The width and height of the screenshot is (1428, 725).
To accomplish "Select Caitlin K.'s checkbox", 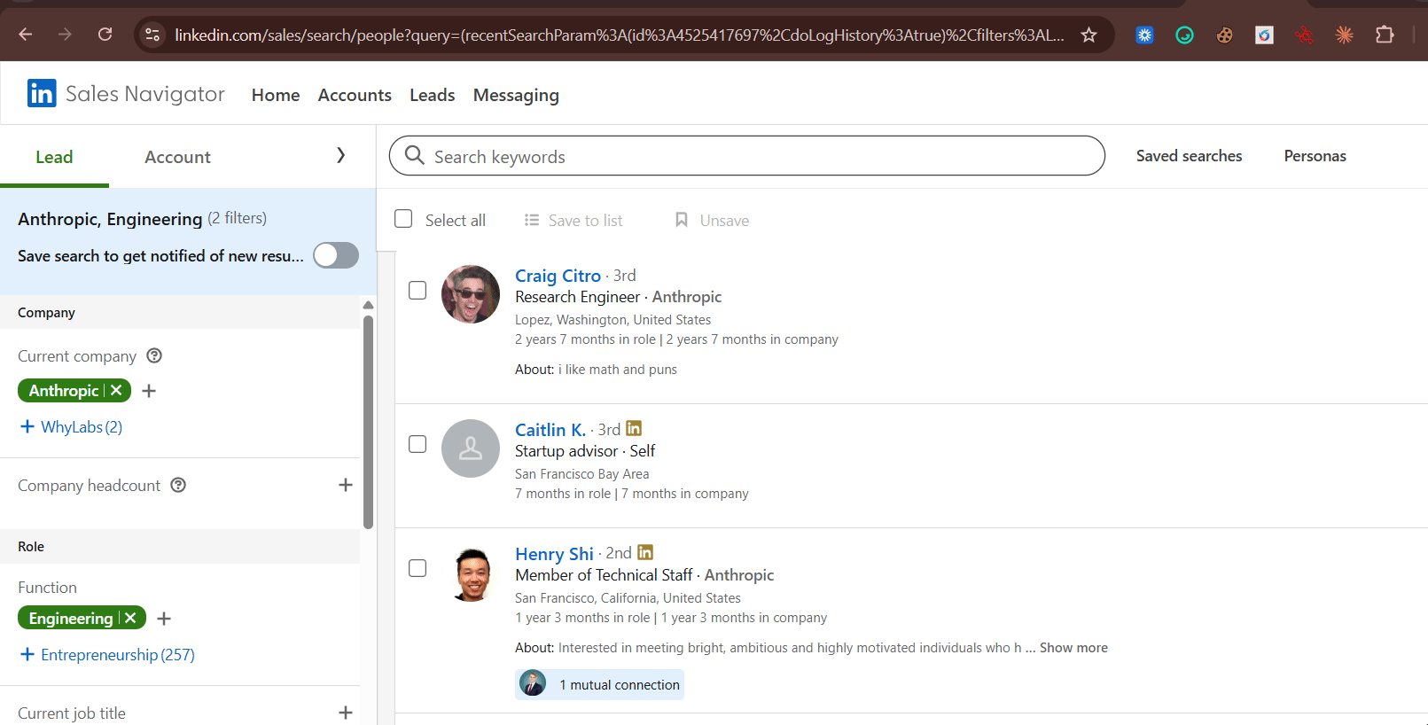I will point(417,444).
